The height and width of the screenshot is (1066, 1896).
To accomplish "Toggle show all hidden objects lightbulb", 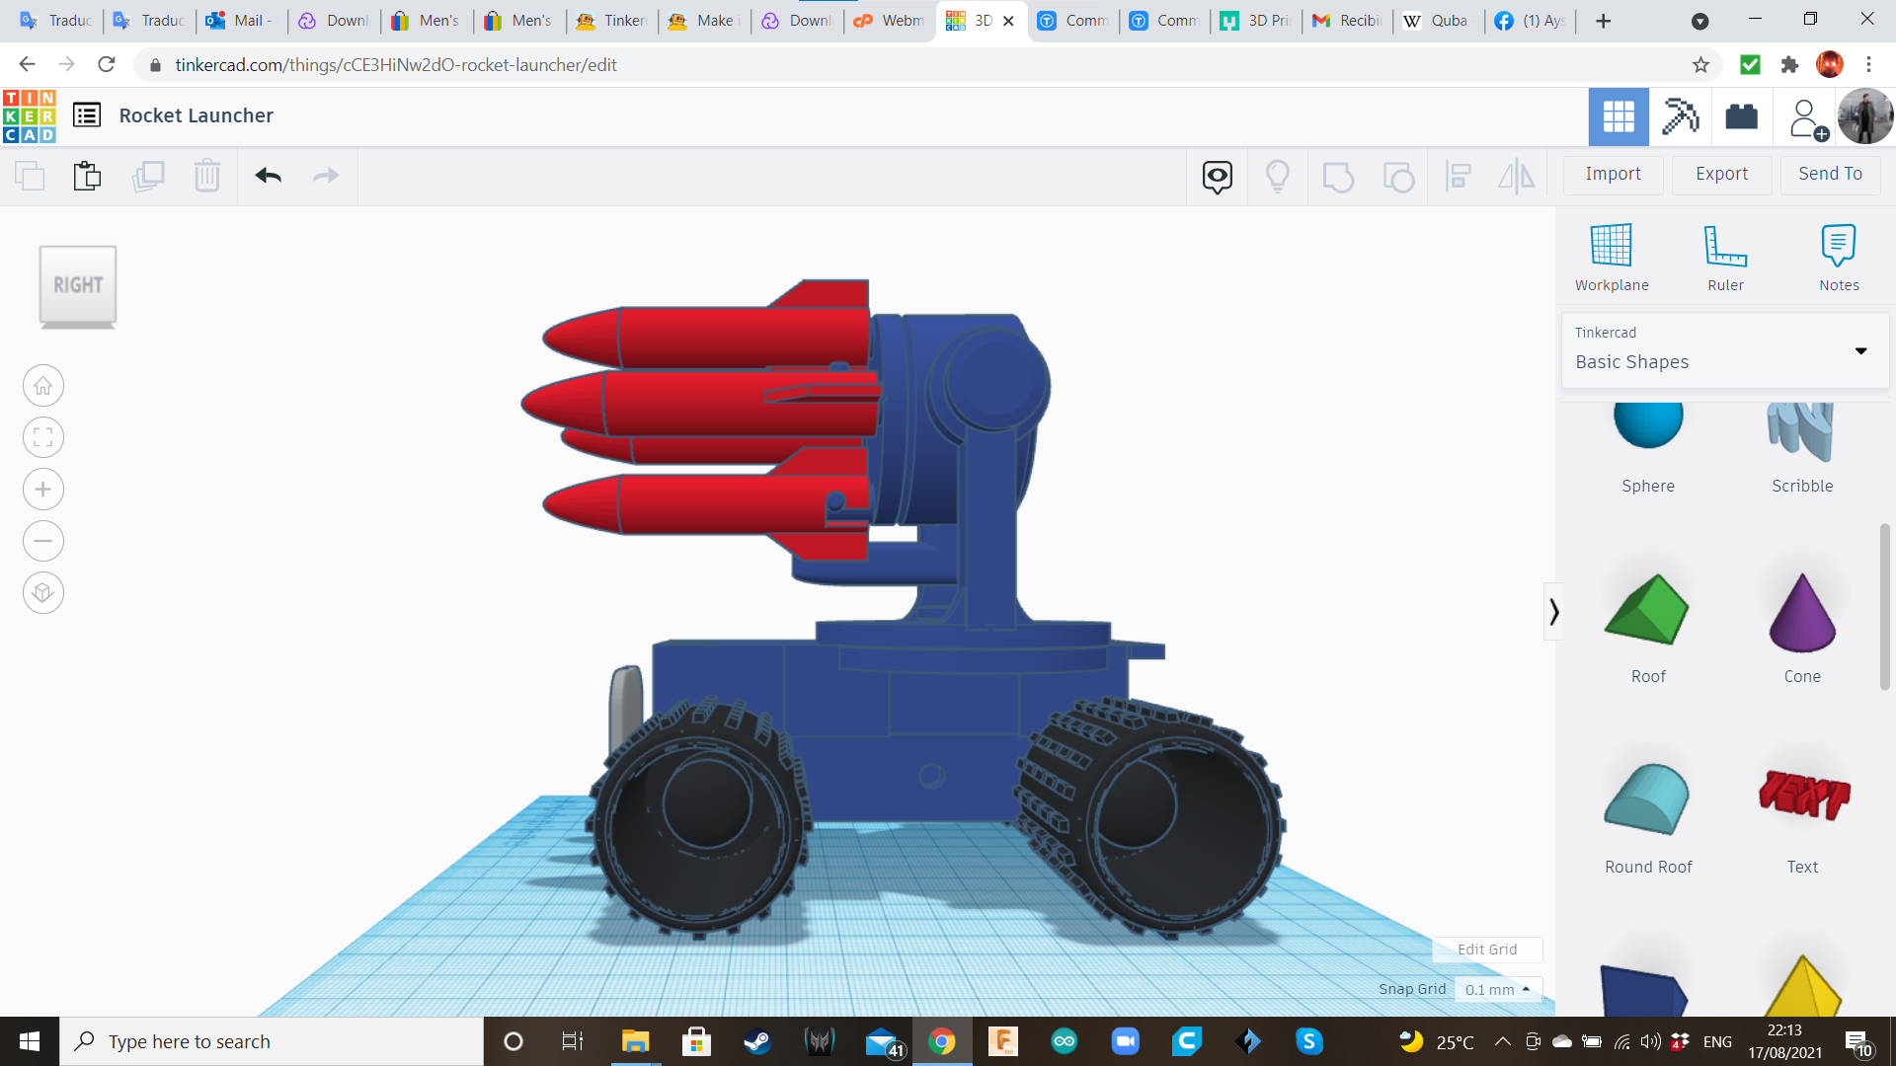I will pyautogui.click(x=1278, y=177).
